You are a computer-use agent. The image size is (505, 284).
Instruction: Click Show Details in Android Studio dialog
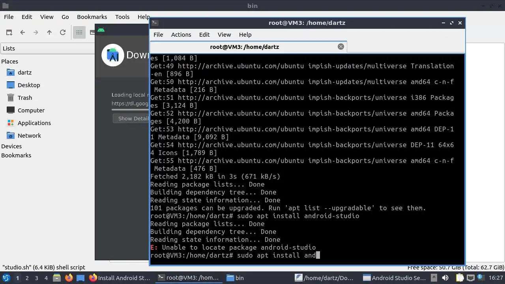(x=131, y=118)
